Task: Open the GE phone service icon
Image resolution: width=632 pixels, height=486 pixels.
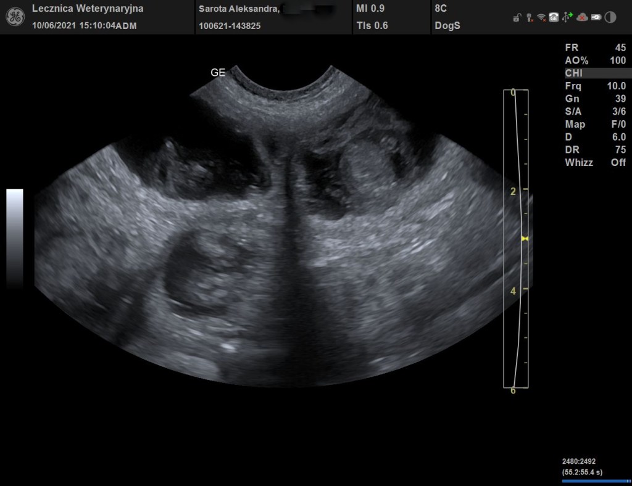Action: pyautogui.click(x=554, y=18)
